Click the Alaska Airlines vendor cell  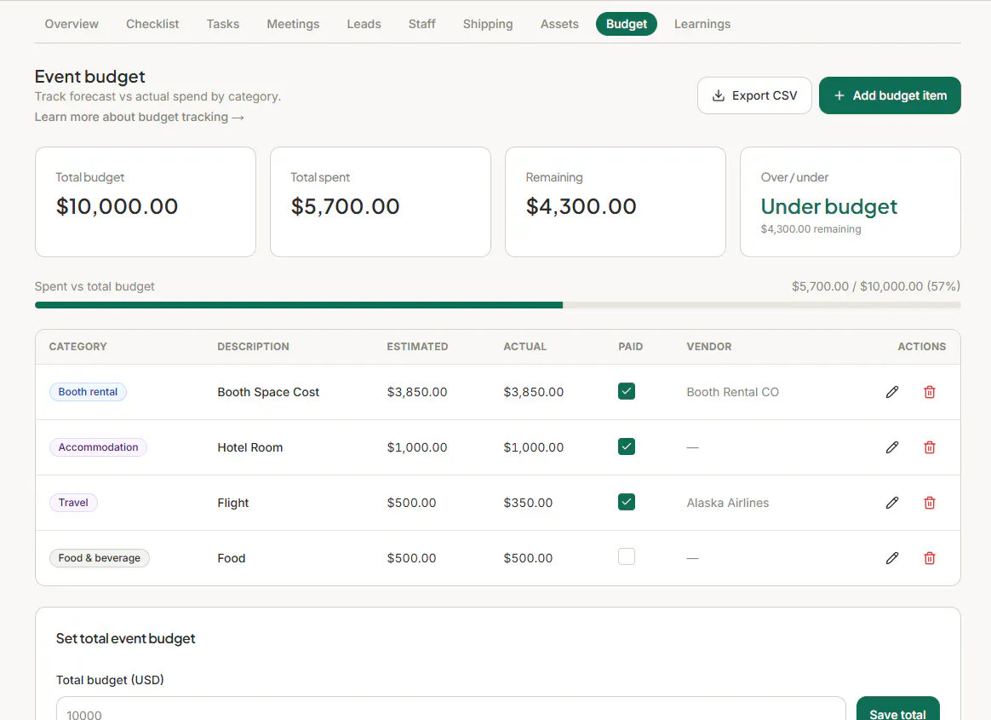[x=727, y=503]
